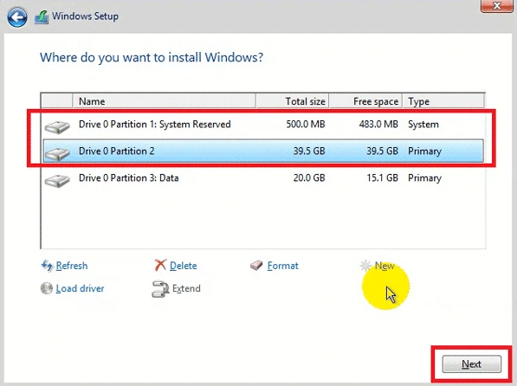This screenshot has height=386, width=517.
Task: Click the red X Delete icon
Action: pos(160,265)
